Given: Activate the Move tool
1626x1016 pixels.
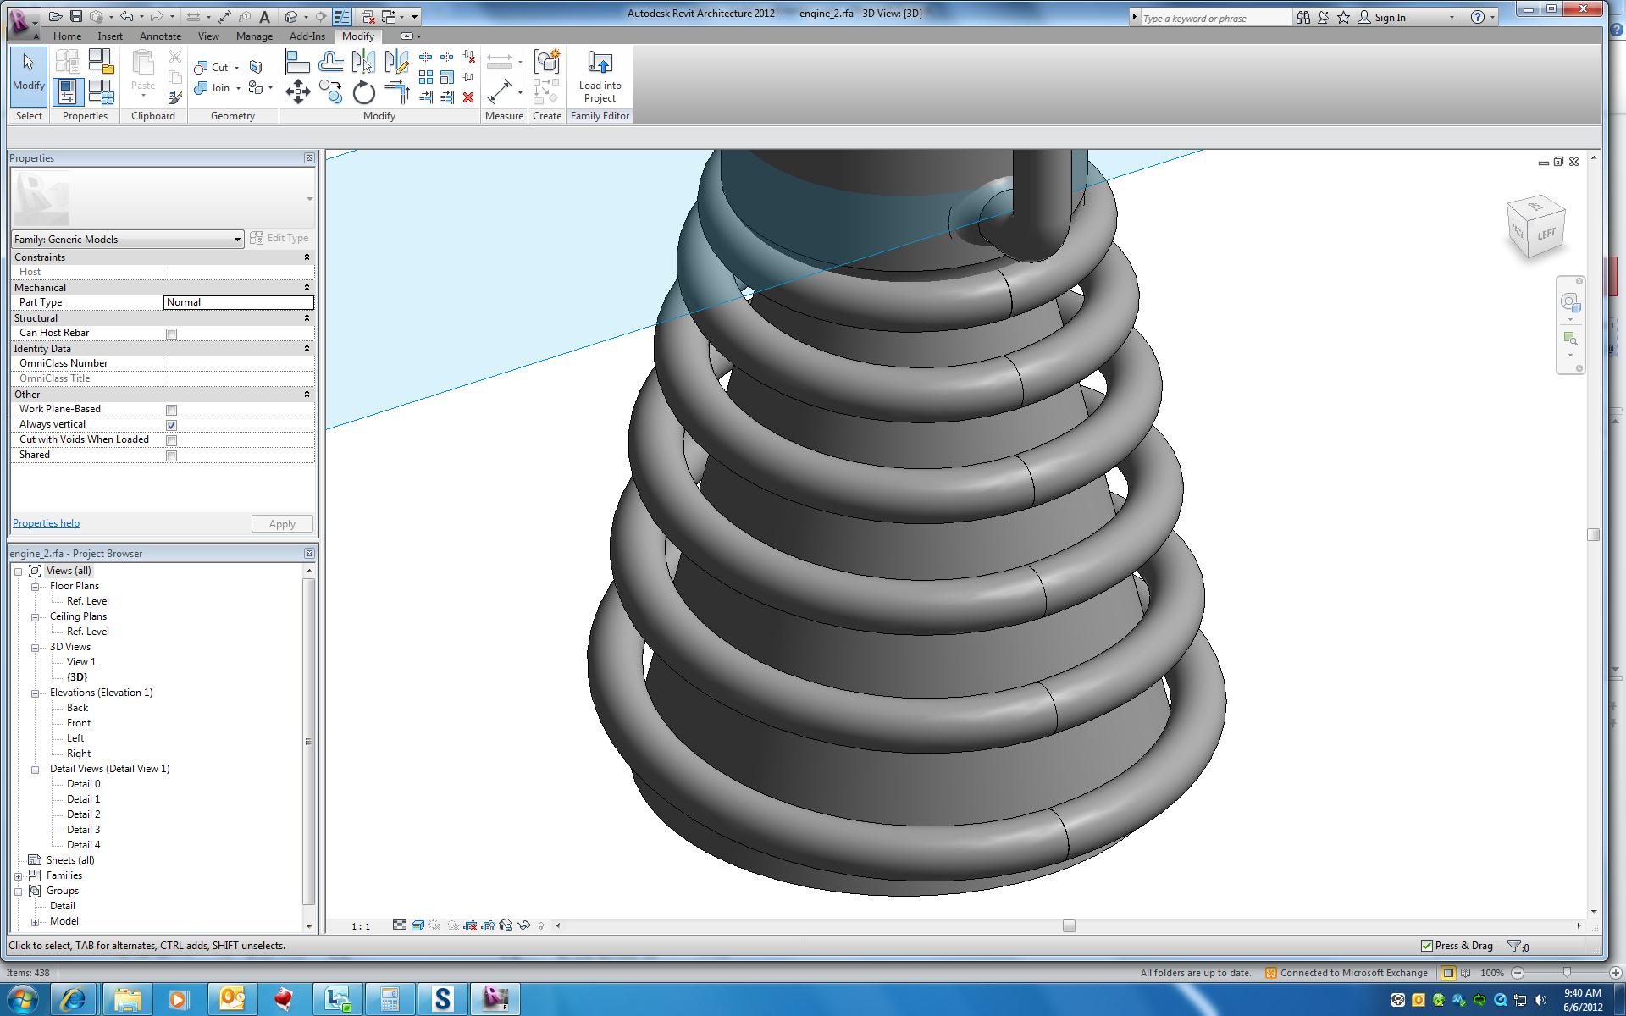Looking at the screenshot, I should tap(297, 91).
